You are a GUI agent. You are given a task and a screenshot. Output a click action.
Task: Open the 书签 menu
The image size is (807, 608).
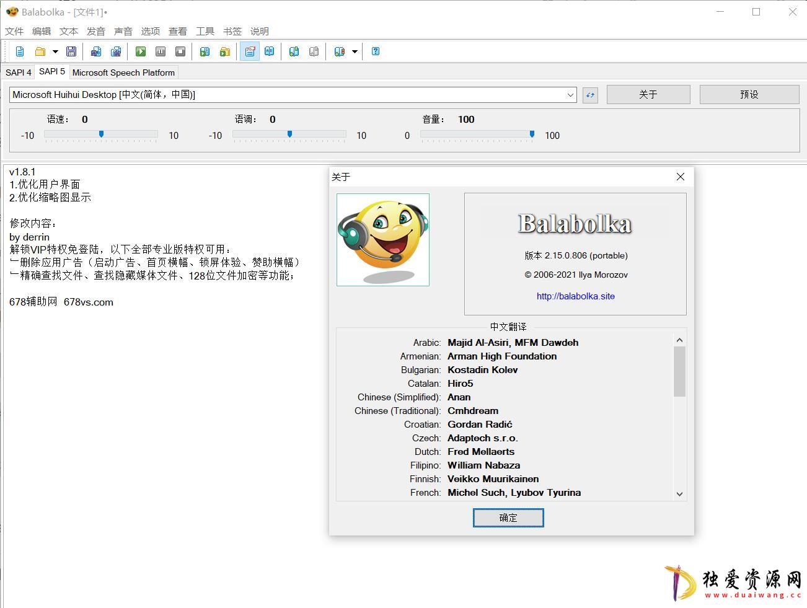coord(232,31)
